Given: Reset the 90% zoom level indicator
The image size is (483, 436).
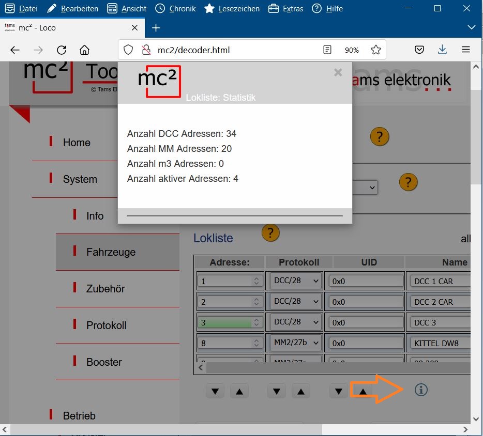Looking at the screenshot, I should [x=352, y=50].
